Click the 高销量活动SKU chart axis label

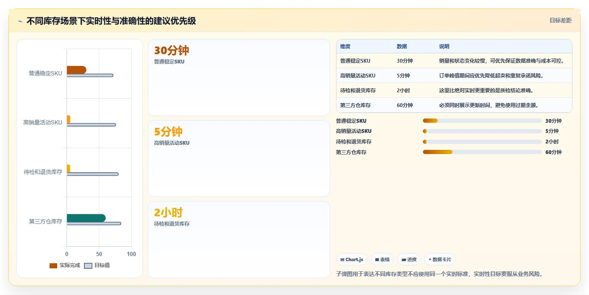[43, 123]
